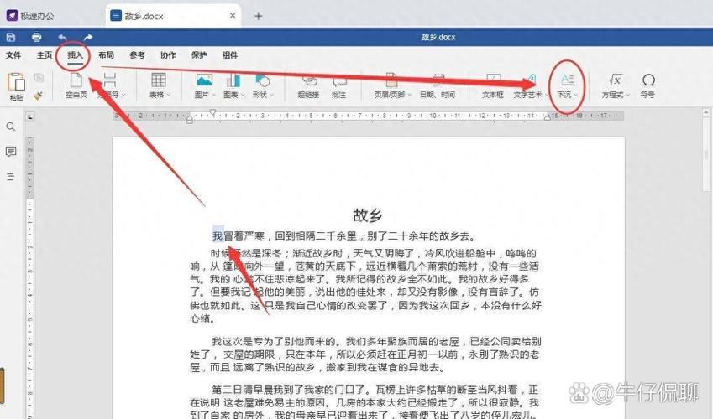The height and width of the screenshot is (419, 713).
Task: Switch to the 主页 tab
Action: point(45,55)
